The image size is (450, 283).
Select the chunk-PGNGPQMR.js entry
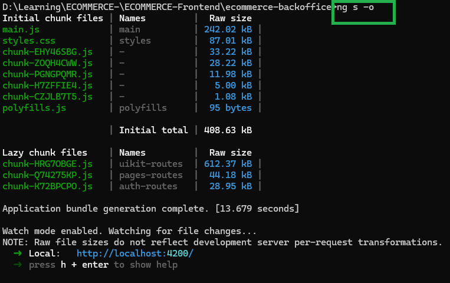[47, 74]
